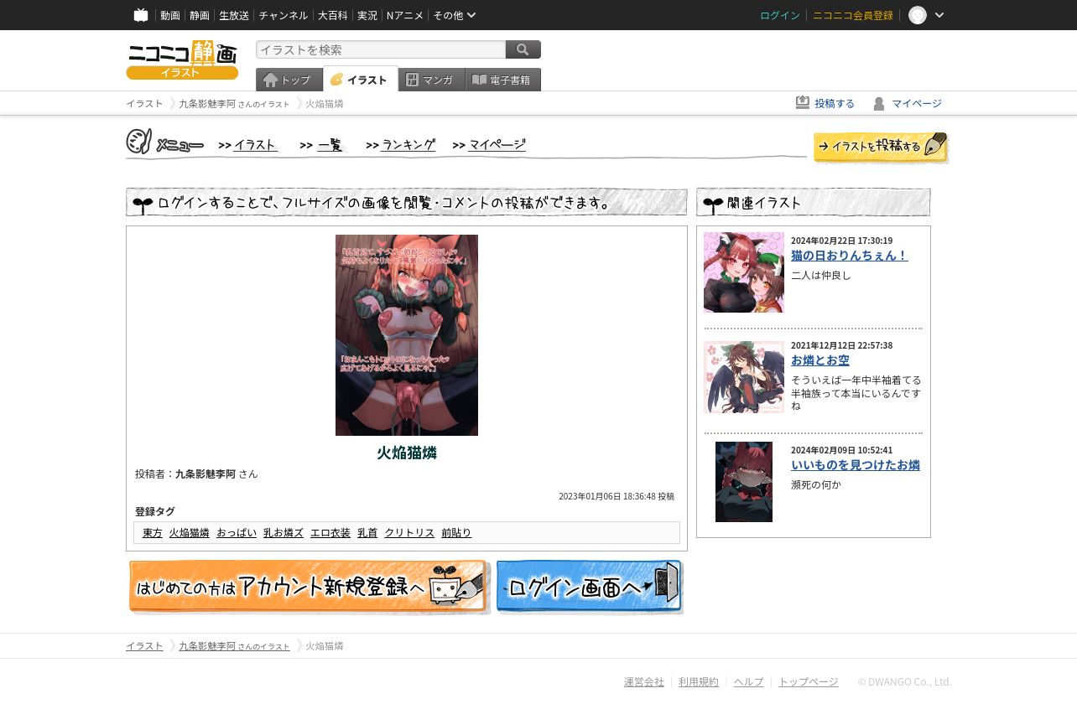The image size is (1077, 704).
Task: Click the 東方 tag
Action: pyautogui.click(x=153, y=533)
